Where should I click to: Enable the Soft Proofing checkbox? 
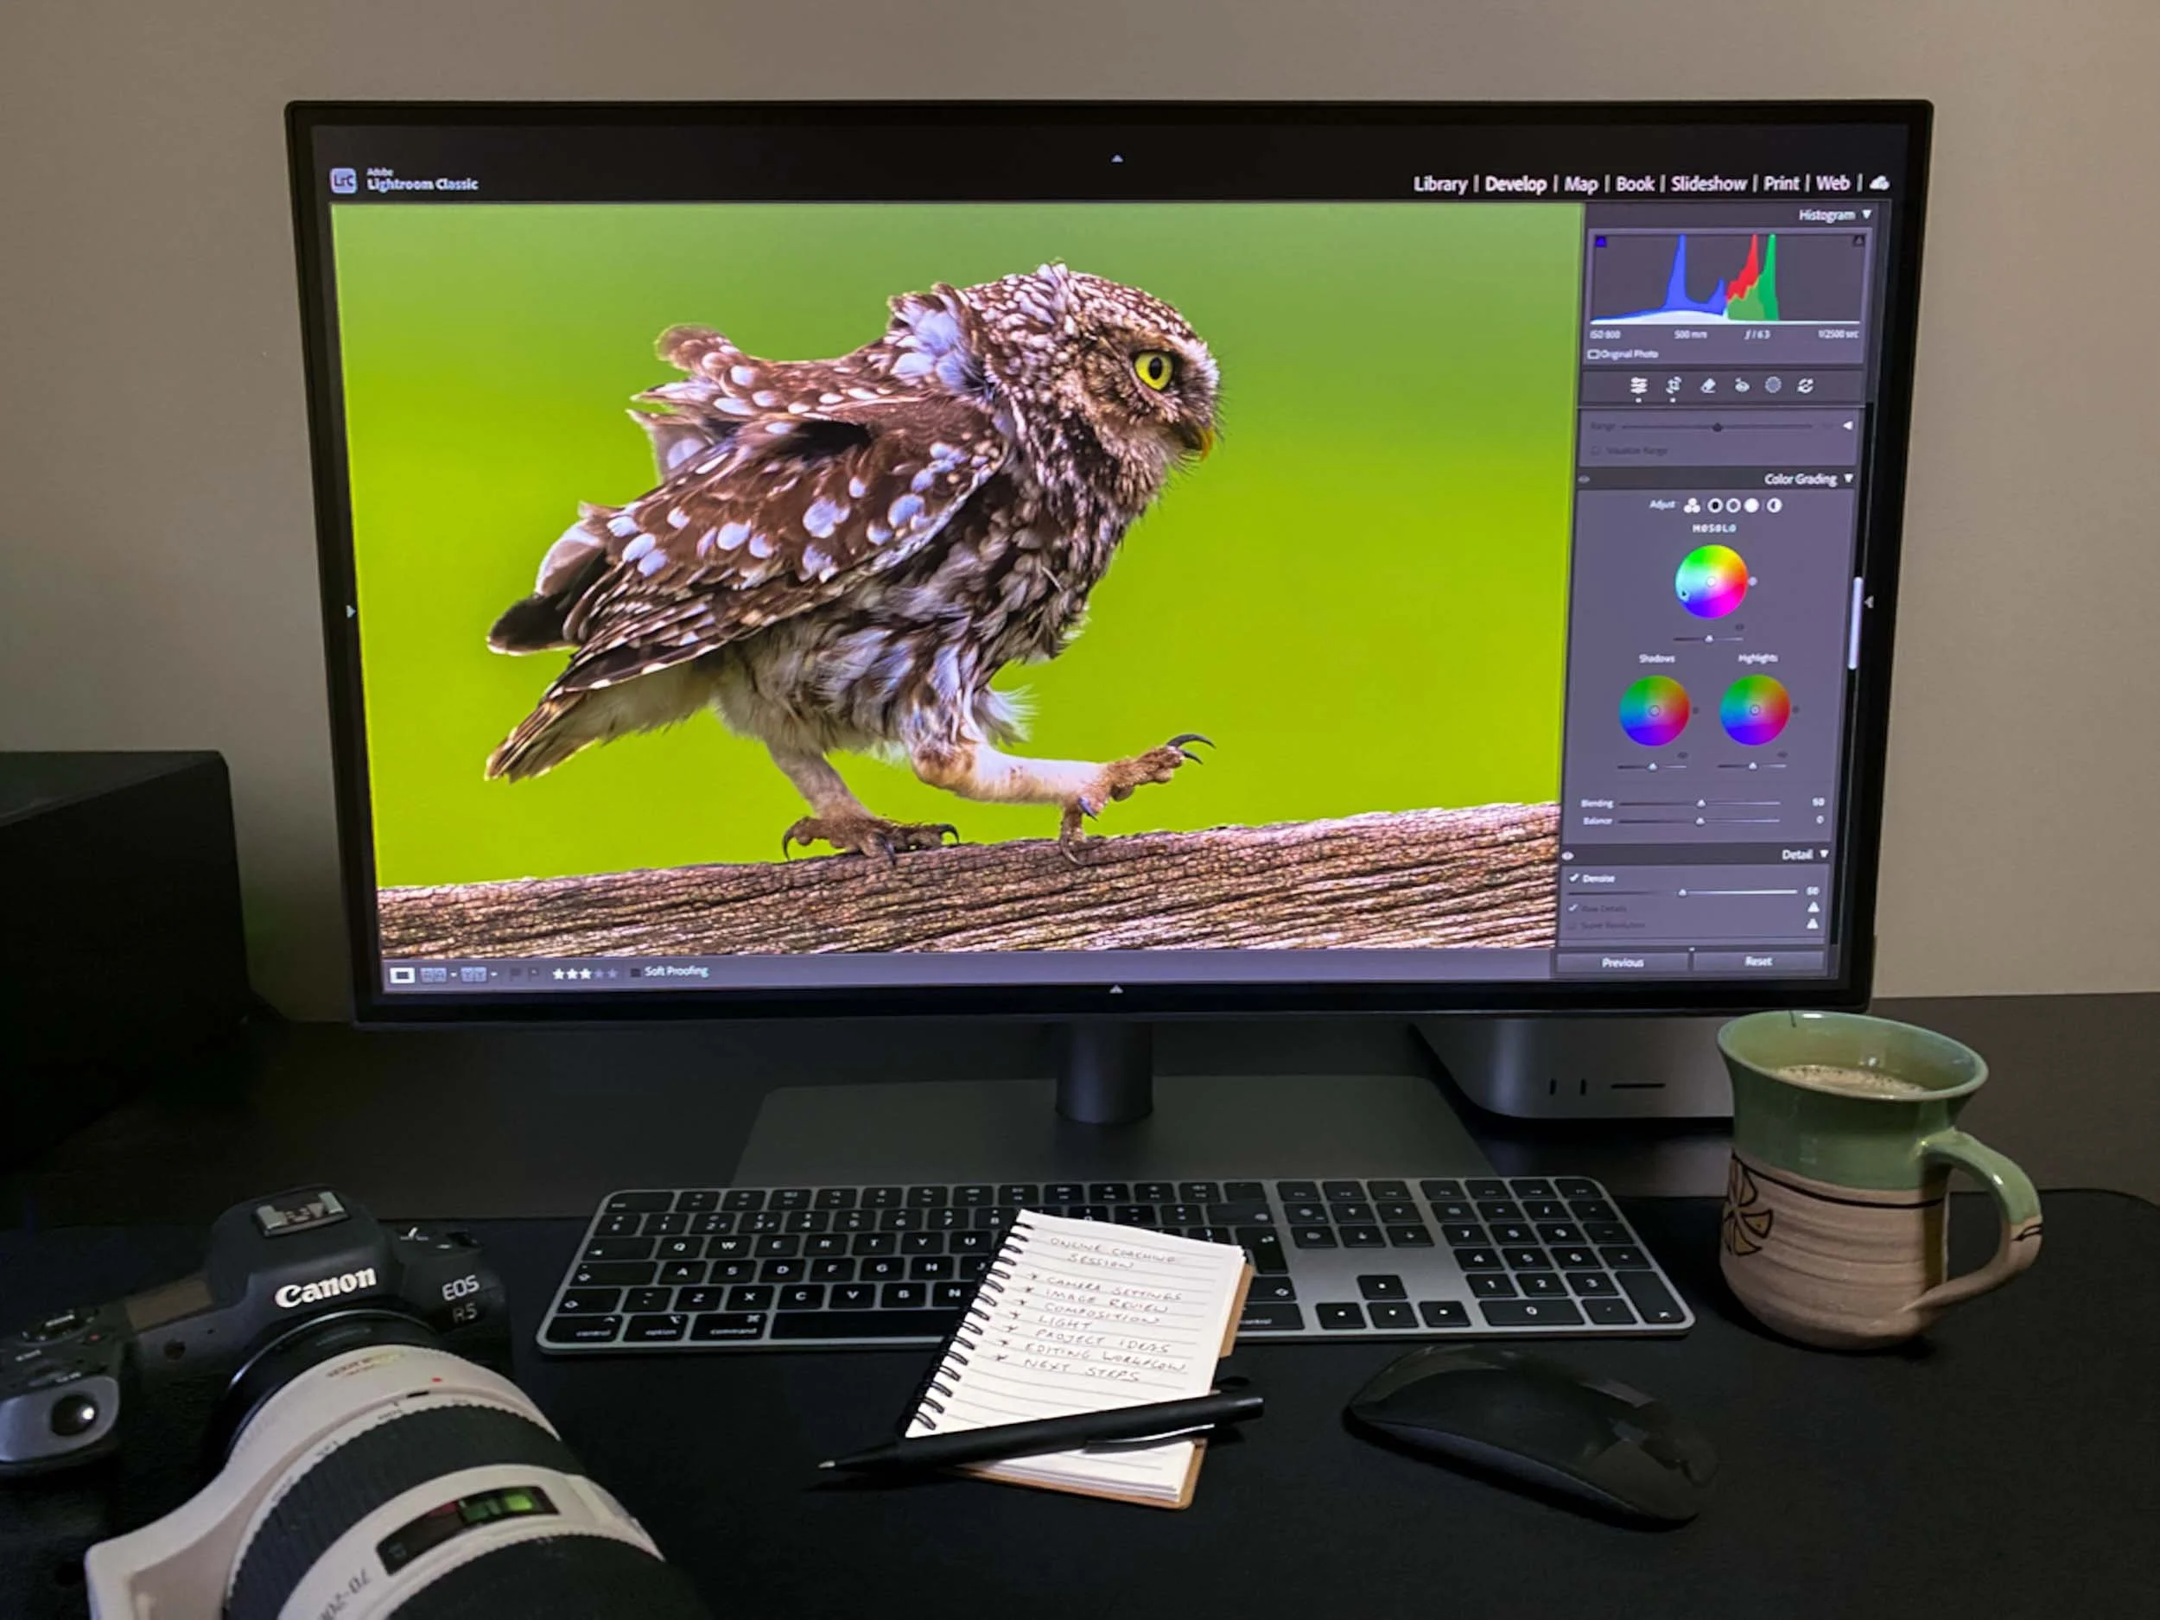[x=636, y=973]
